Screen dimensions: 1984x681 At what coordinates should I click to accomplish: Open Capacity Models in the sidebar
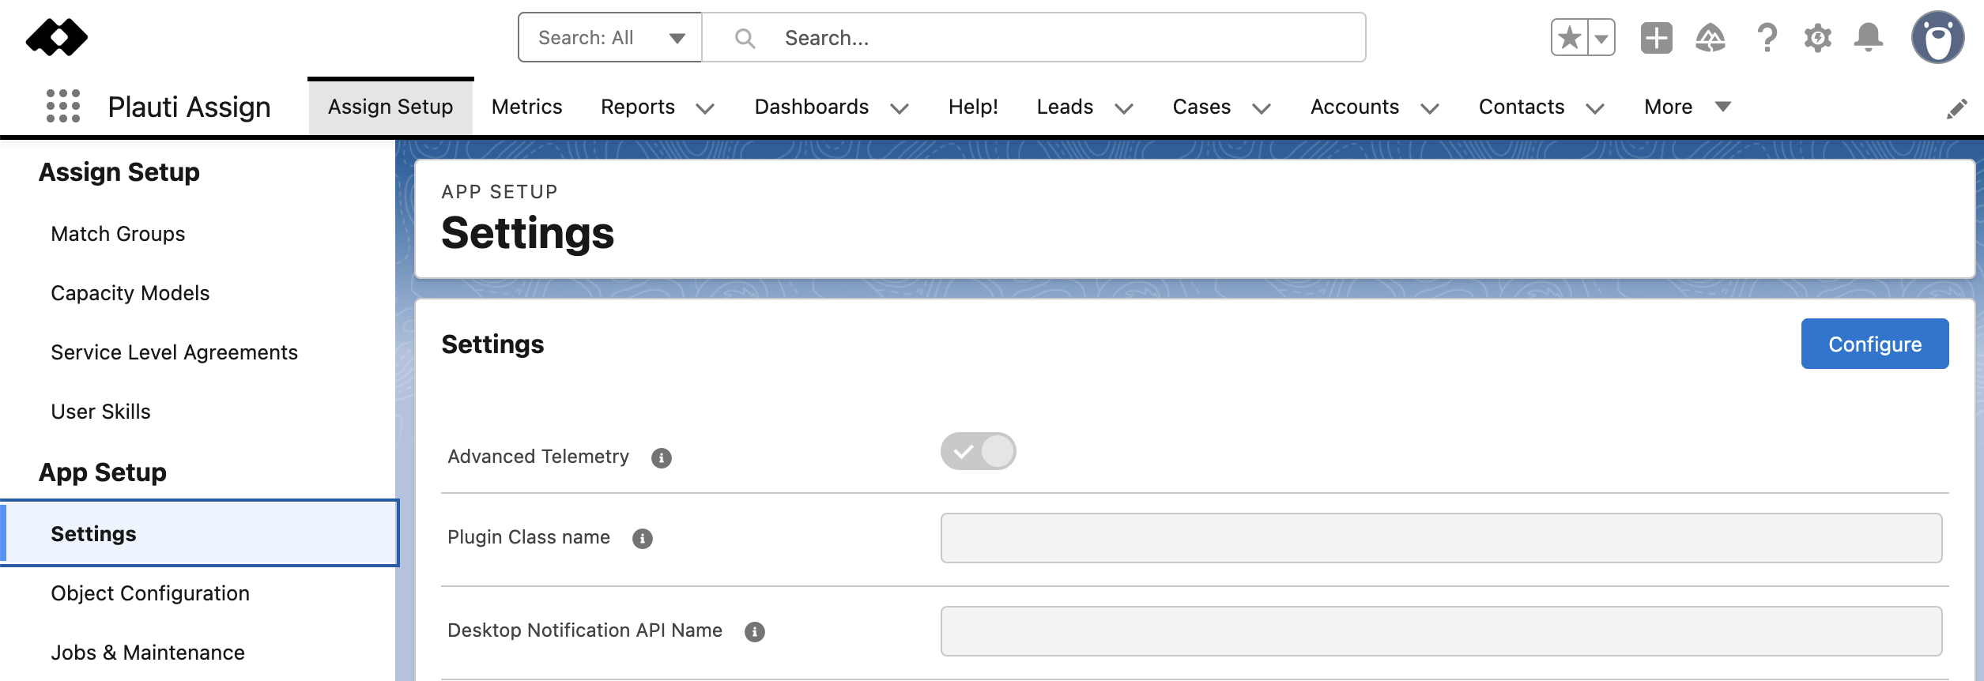130,293
